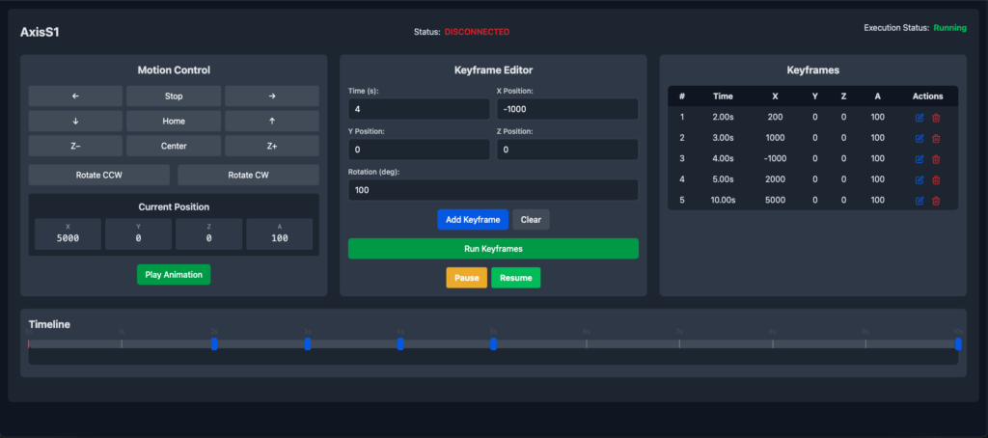The image size is (988, 438).
Task: Rotate the axis counter-clockwise
Action: pyautogui.click(x=98, y=175)
